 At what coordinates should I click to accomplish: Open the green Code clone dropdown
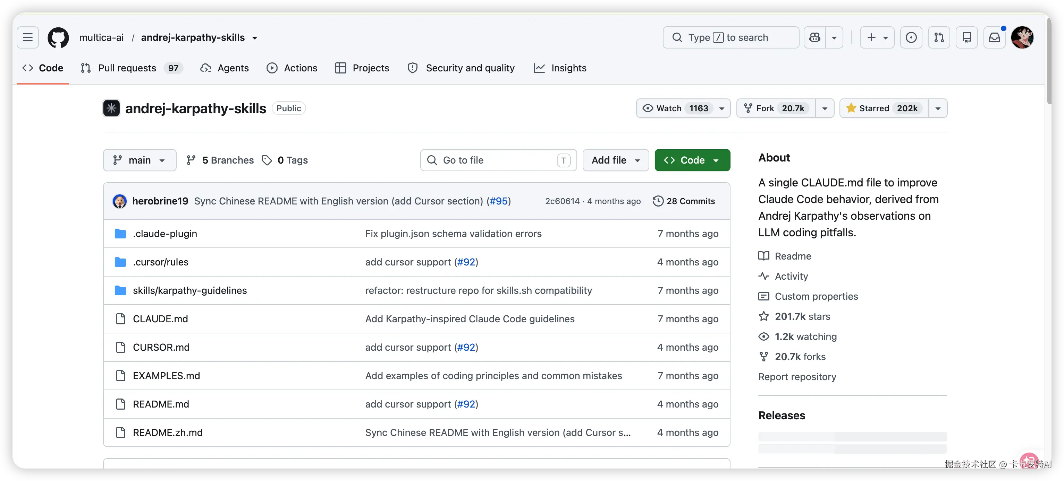pos(692,160)
